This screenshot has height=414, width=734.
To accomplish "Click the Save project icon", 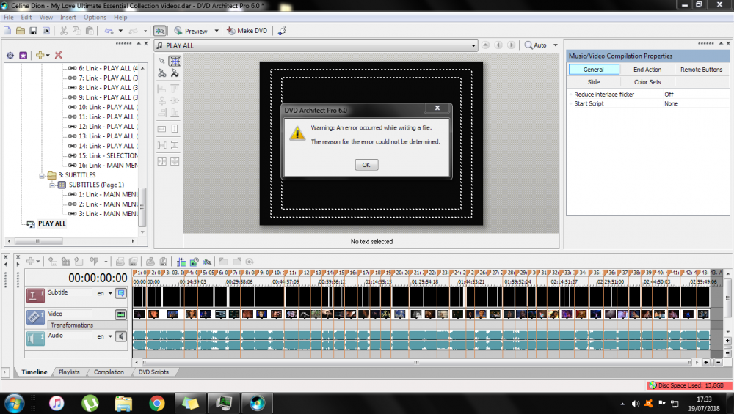I will click(33, 31).
